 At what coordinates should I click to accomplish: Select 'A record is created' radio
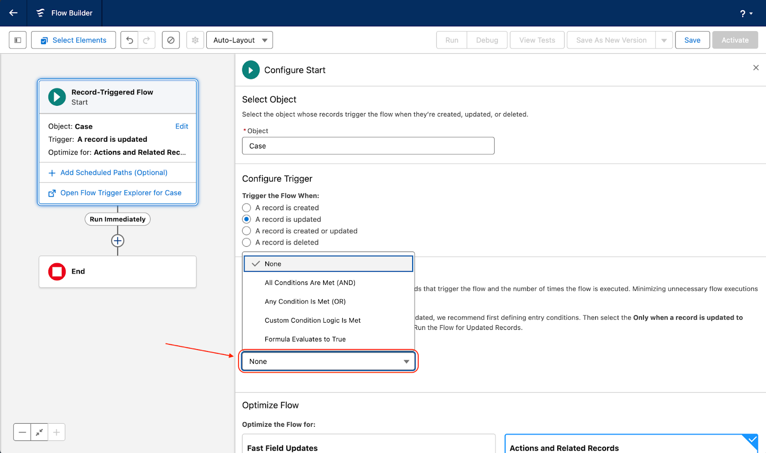247,208
